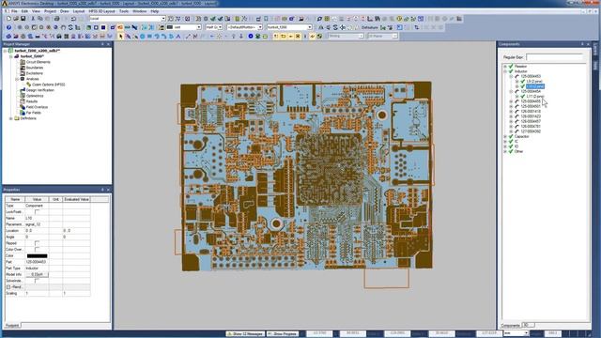This screenshot has width=601, height=338.
Task: Click the Field Overlays tree icon
Action: coord(23,107)
